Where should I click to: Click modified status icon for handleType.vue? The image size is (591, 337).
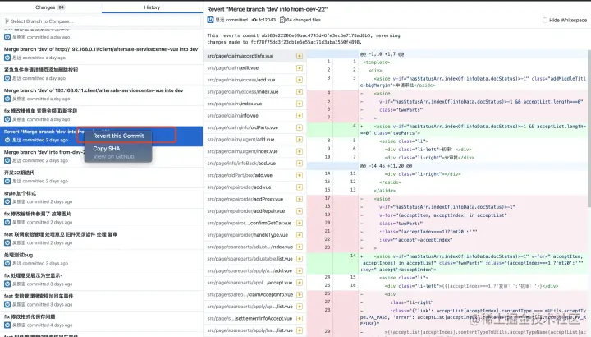(x=300, y=235)
